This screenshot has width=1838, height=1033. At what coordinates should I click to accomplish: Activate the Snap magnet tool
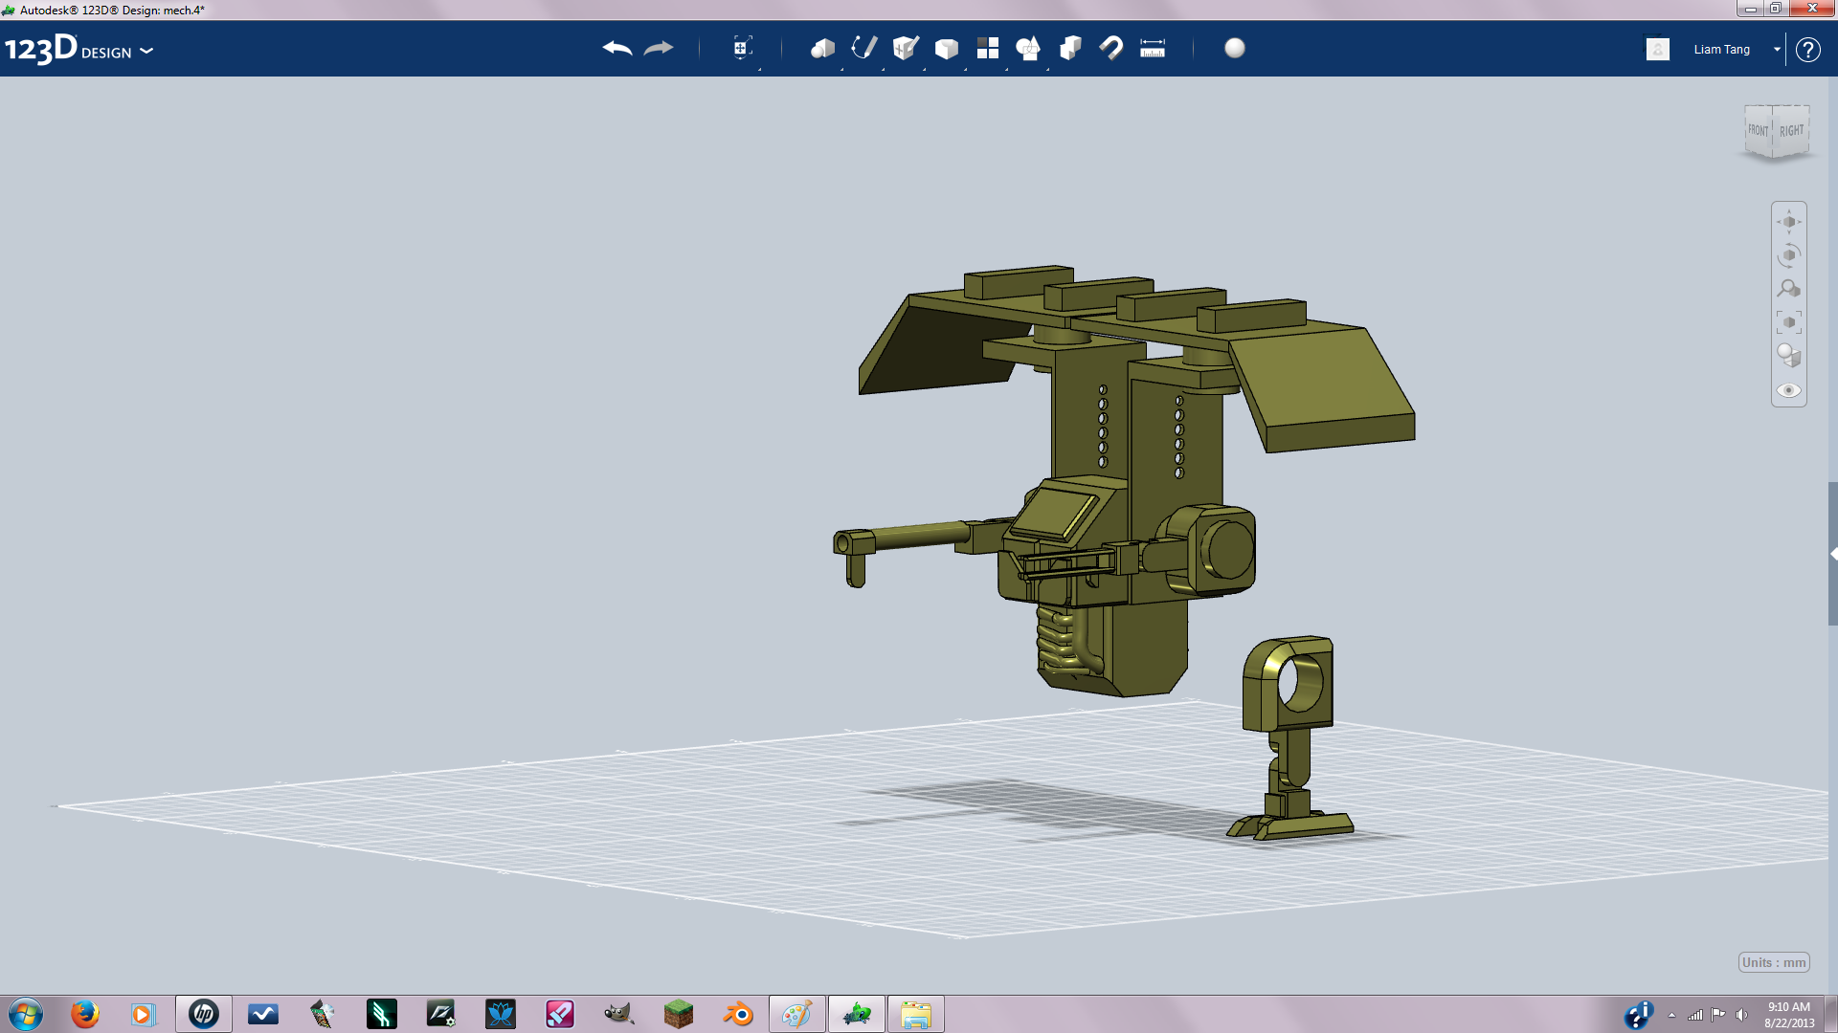[1111, 48]
